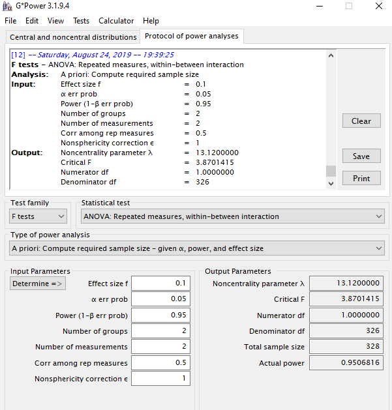Open the File menu

(x=10, y=21)
